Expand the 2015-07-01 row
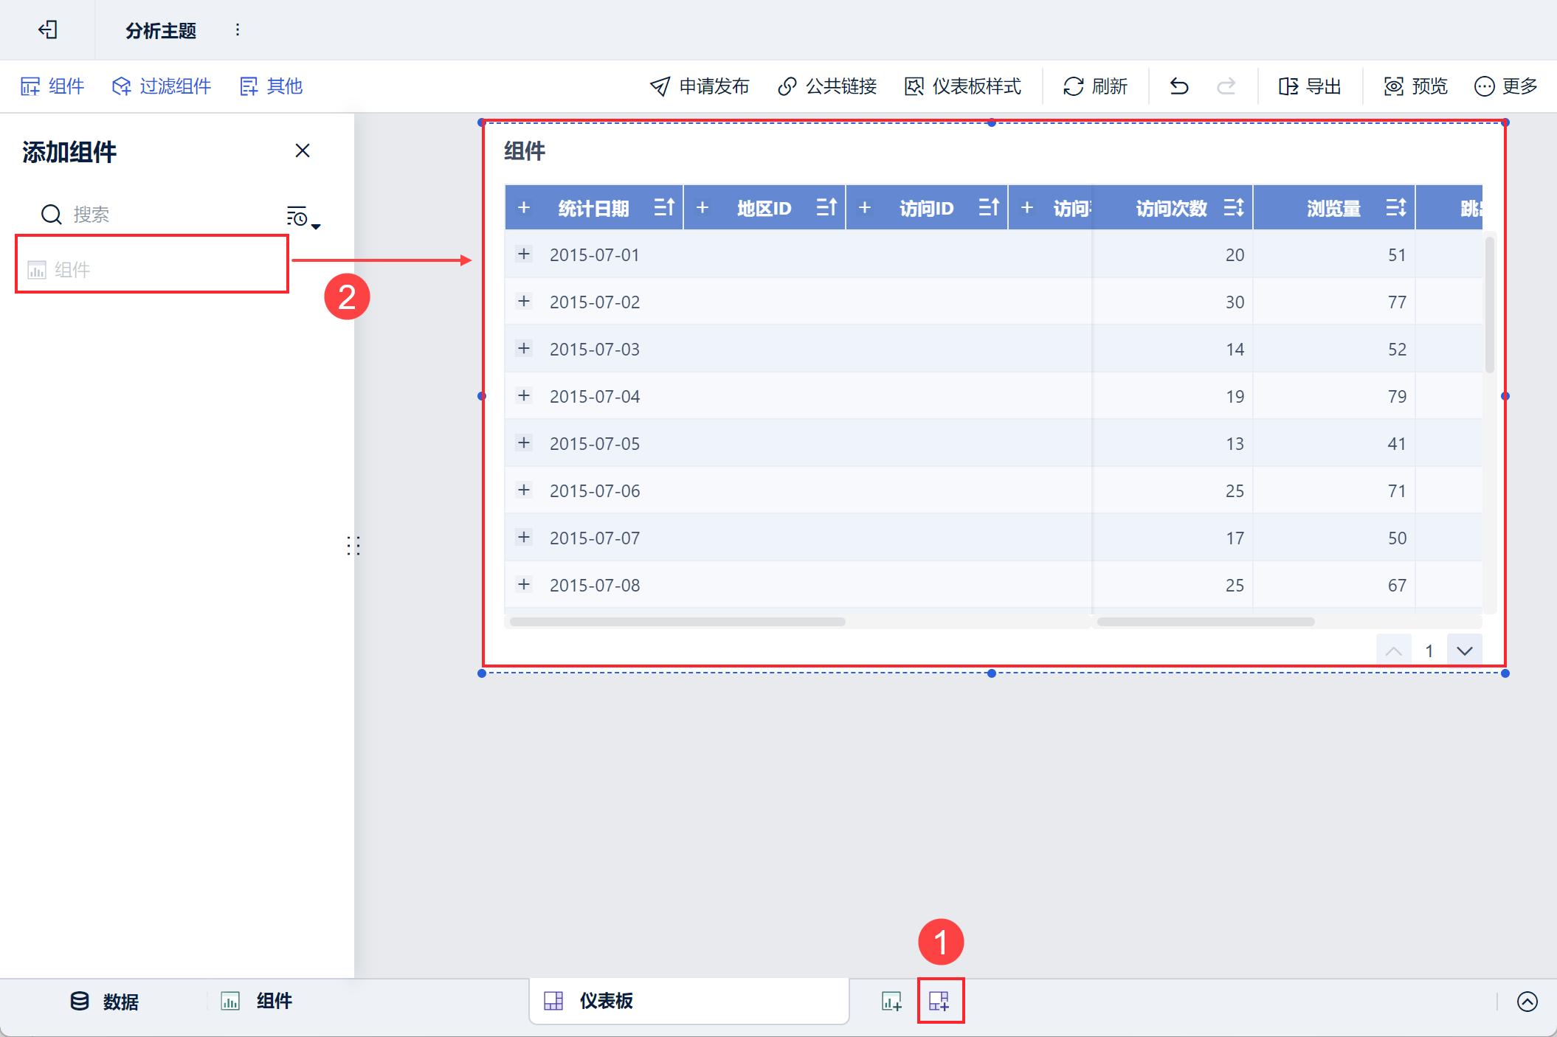 click(x=524, y=254)
